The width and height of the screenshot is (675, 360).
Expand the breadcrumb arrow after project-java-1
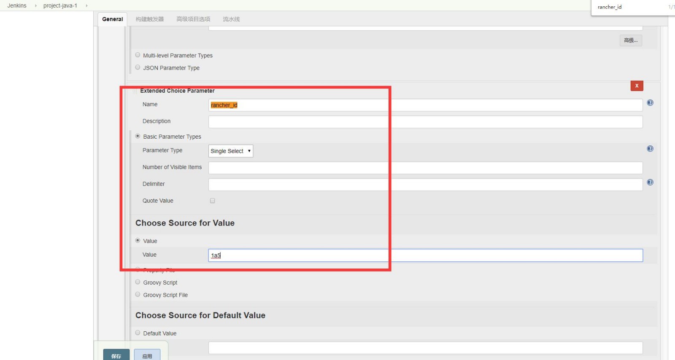pyautogui.click(x=86, y=5)
